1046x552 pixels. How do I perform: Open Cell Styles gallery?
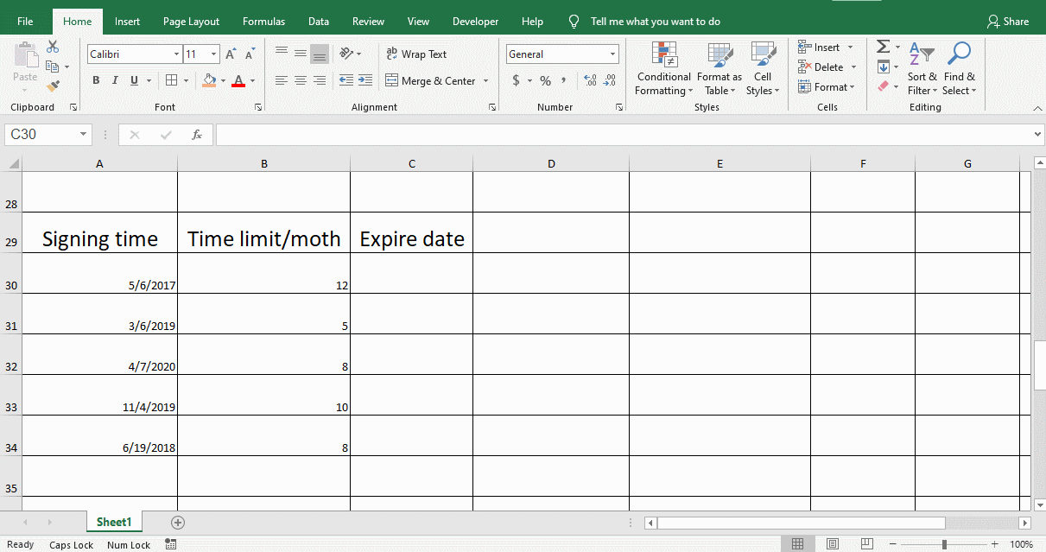(x=763, y=68)
